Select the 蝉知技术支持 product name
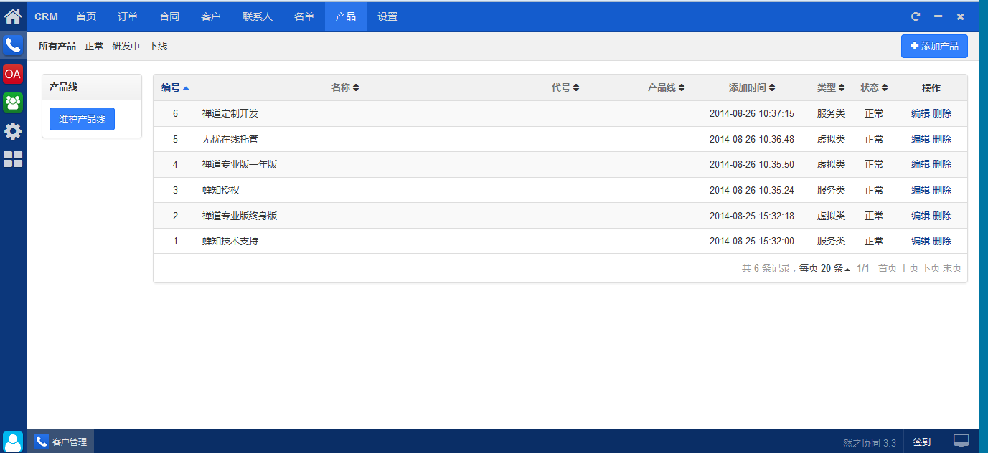Screen dimensions: 988x453 click(x=230, y=241)
